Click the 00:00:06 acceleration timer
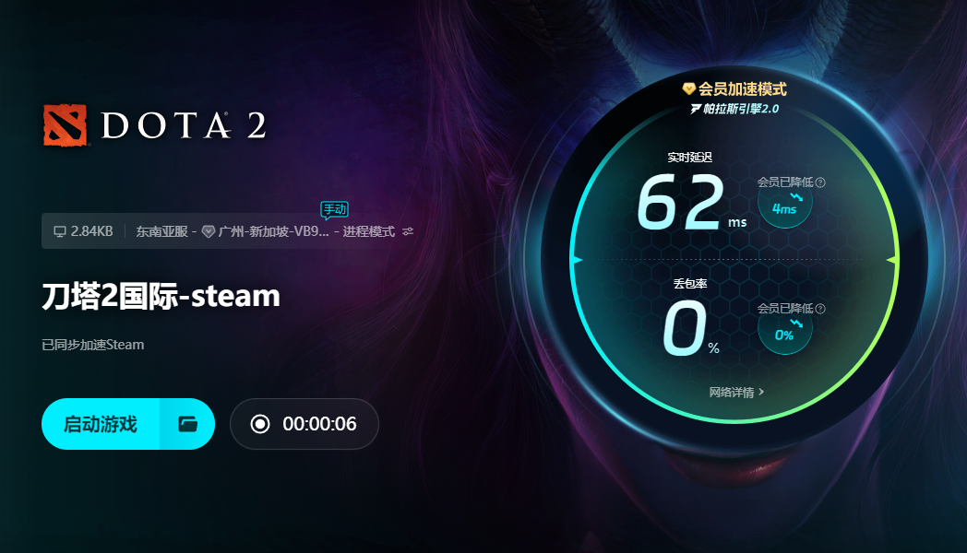This screenshot has height=553, width=967. coord(319,424)
